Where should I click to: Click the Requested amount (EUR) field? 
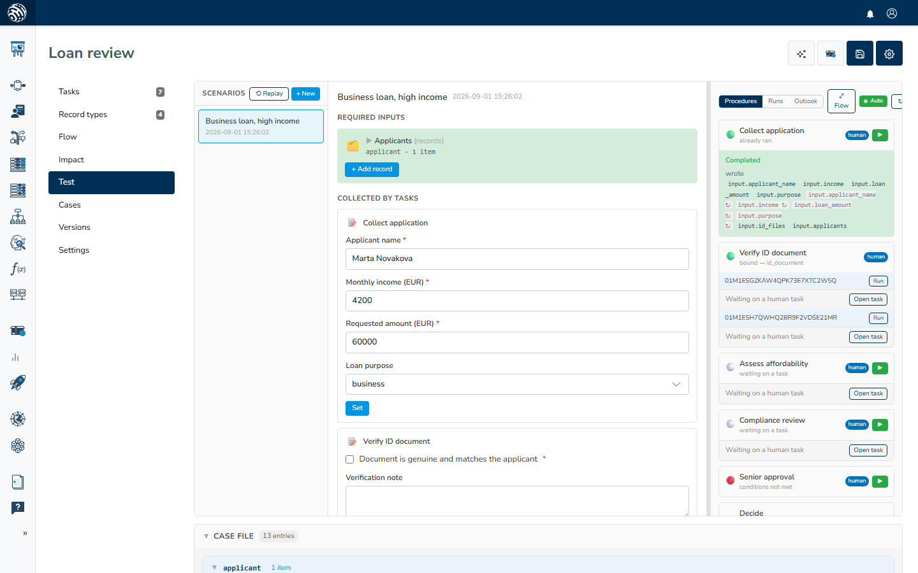pos(517,342)
